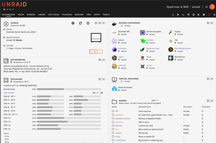Open the hamburger menu next to the avatar
The width and height of the screenshot is (216, 143).
(206, 7)
